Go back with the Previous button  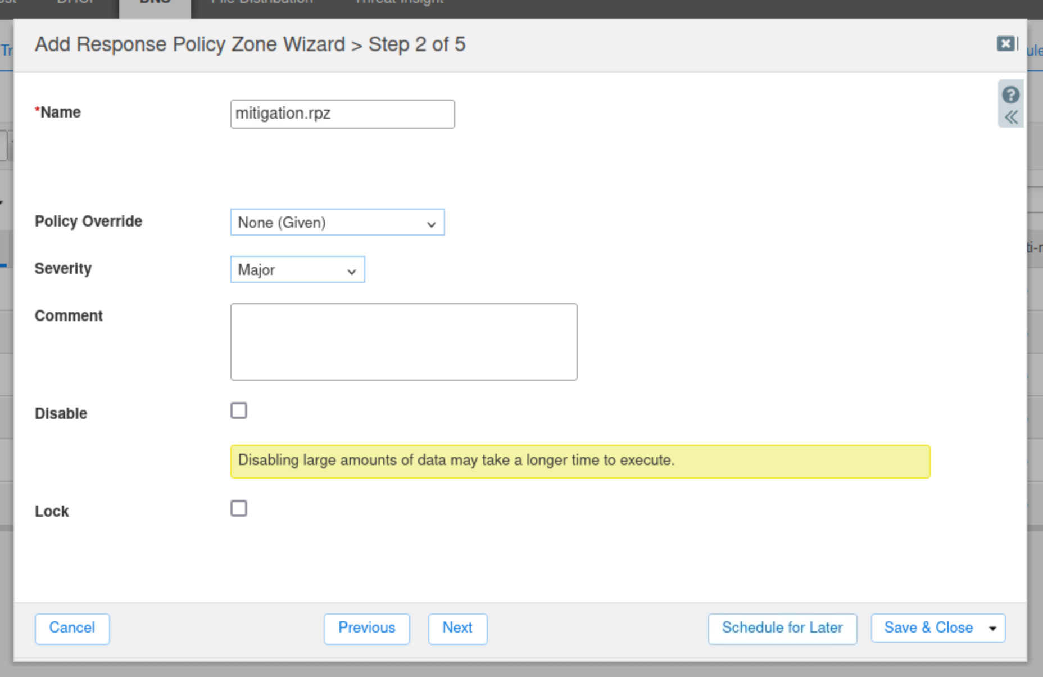point(366,628)
